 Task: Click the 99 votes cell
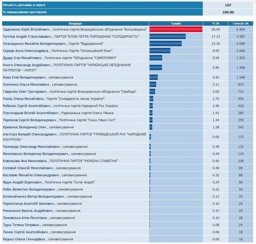click(x=241, y=168)
